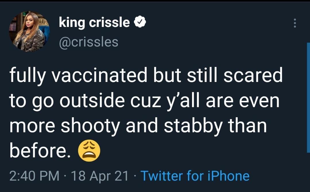Click the blue scrollbar on right edge
Image resolution: width=310 pixels, height=192 pixels.
(x=308, y=97)
